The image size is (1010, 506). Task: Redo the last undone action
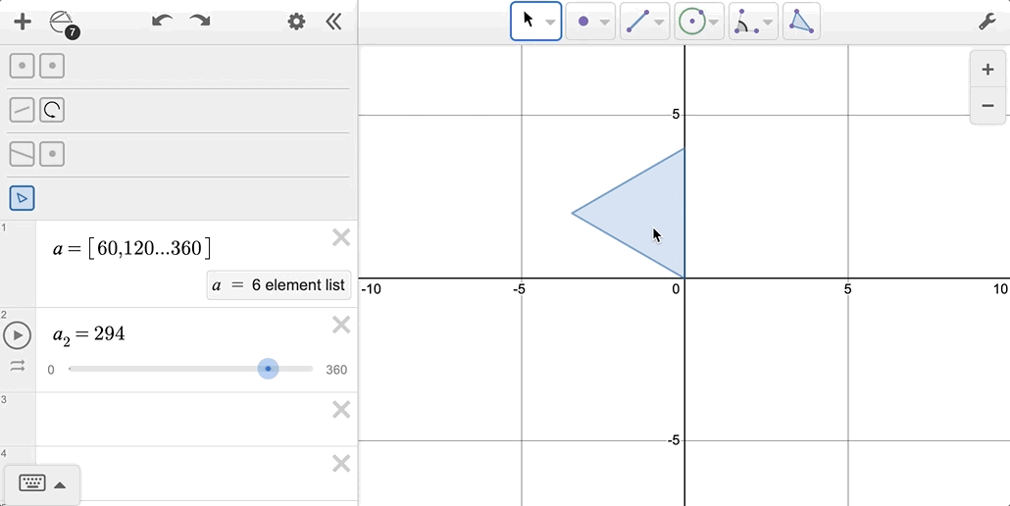[200, 22]
